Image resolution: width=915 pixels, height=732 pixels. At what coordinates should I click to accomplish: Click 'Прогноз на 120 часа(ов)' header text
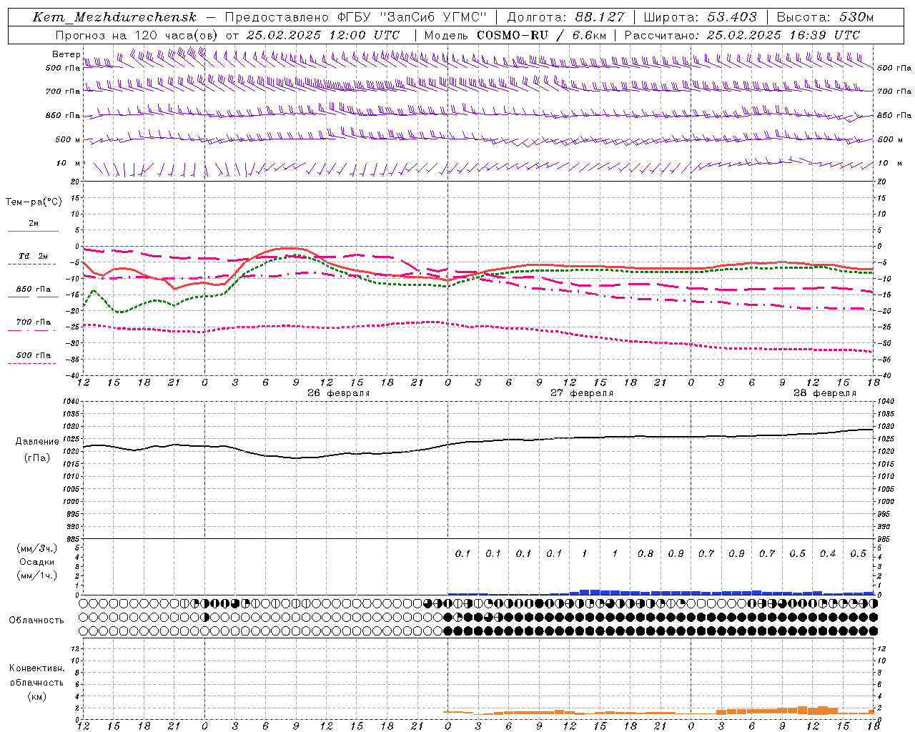(137, 35)
